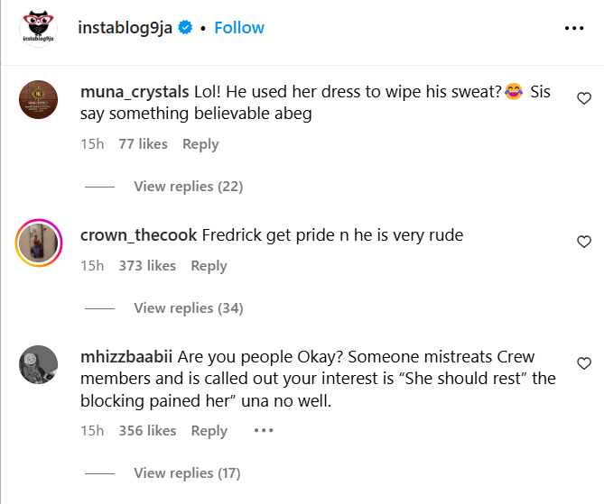Reply to crown_thecook's comment
The height and width of the screenshot is (504, 604).
(x=209, y=266)
